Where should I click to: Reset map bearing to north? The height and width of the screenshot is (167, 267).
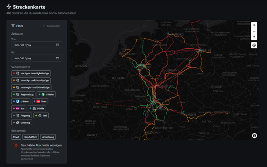[x=254, y=37]
